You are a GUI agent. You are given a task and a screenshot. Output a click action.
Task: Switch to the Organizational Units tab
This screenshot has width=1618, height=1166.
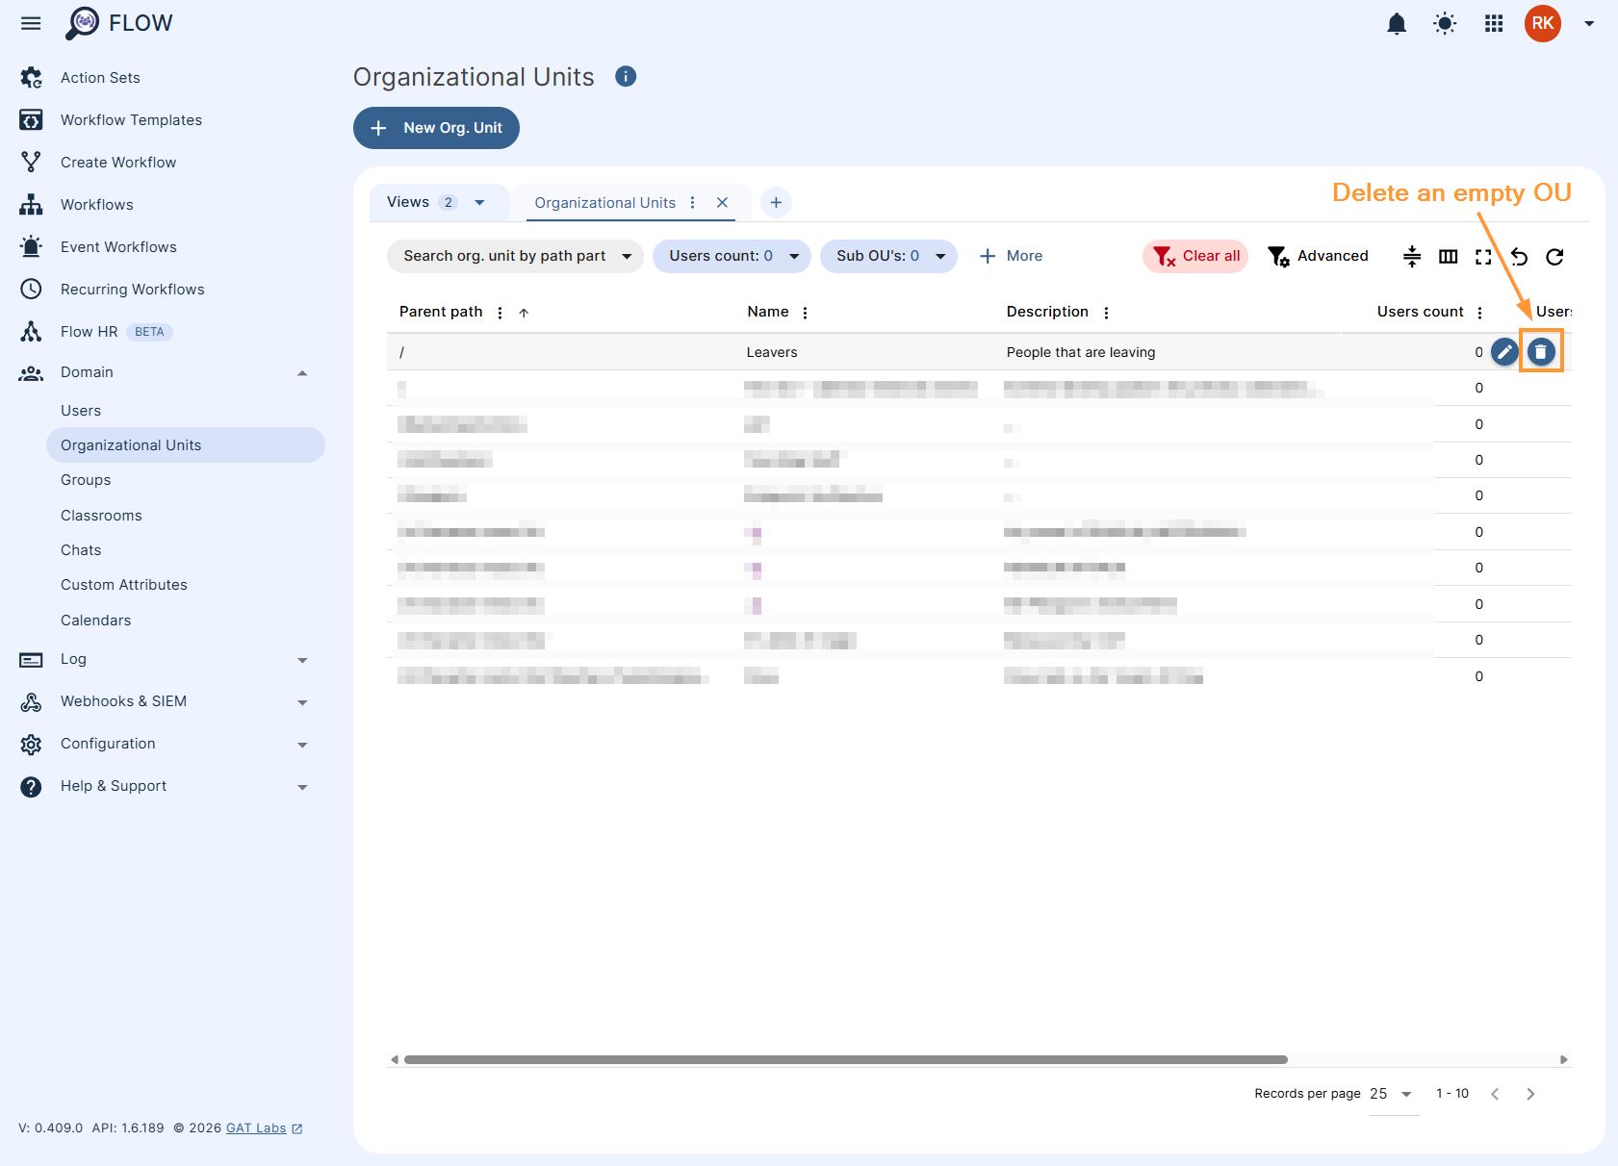pos(604,202)
